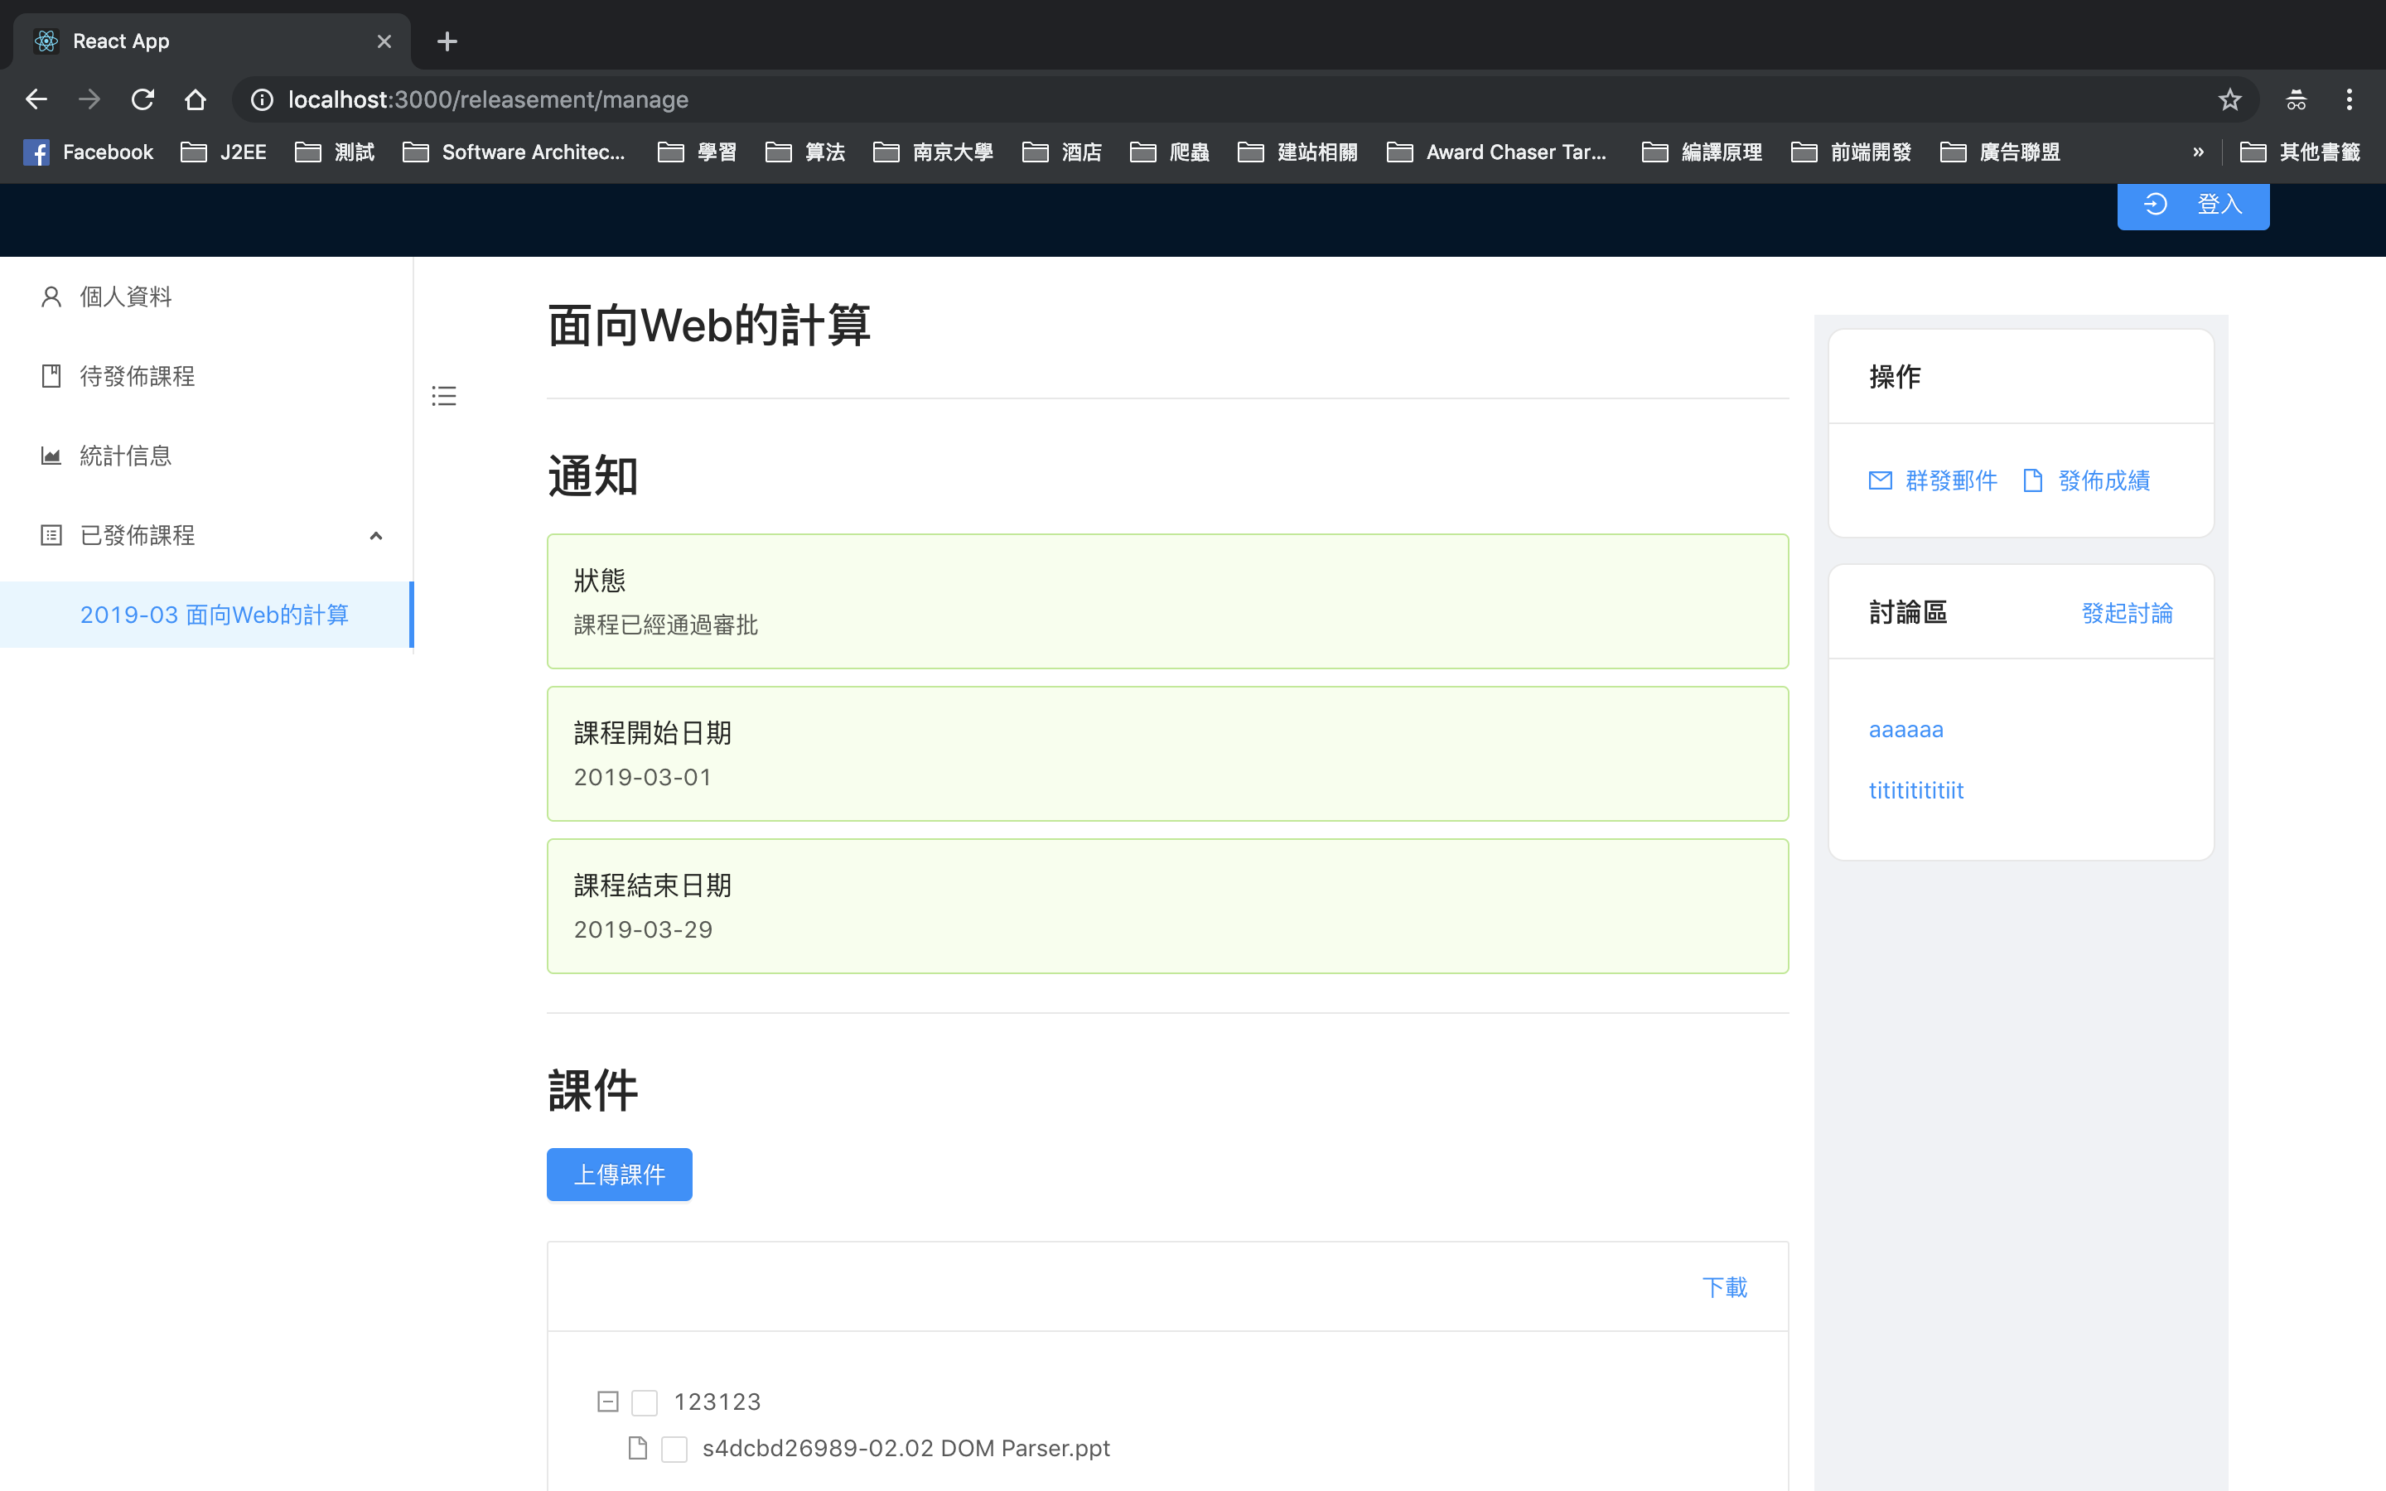
Task: Click the mail icon for 群發郵件
Action: (x=1880, y=480)
